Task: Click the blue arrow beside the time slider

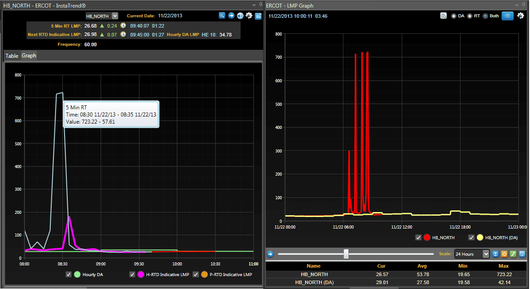Action: point(270,254)
